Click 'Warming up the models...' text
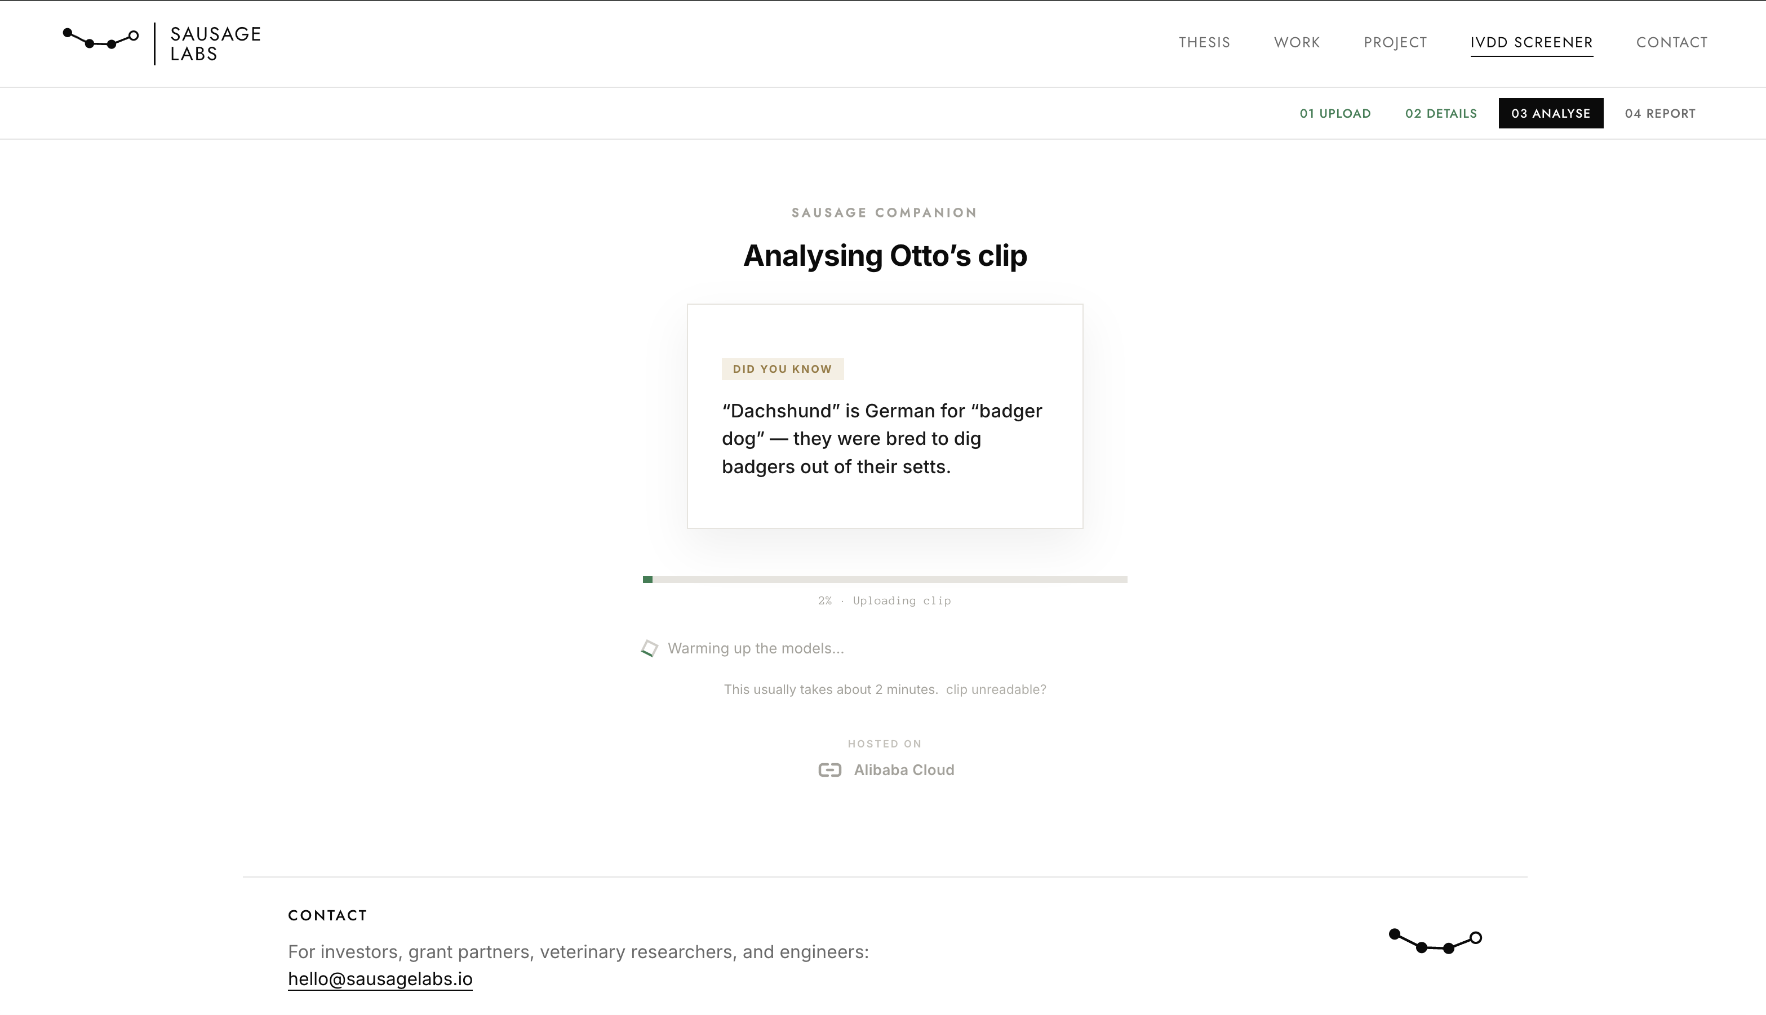Viewport: 1766px width, 1015px height. tap(756, 648)
